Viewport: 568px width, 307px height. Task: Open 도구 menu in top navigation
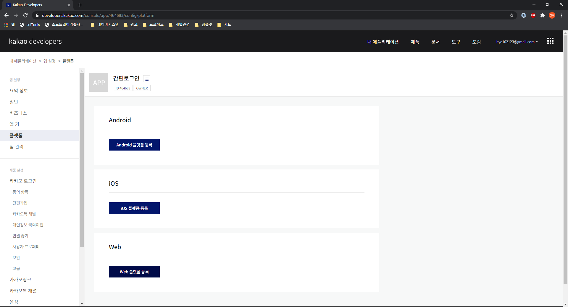tap(456, 42)
